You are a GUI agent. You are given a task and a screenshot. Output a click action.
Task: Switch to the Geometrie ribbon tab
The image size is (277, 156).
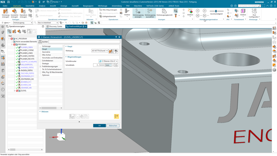tap(30, 6)
